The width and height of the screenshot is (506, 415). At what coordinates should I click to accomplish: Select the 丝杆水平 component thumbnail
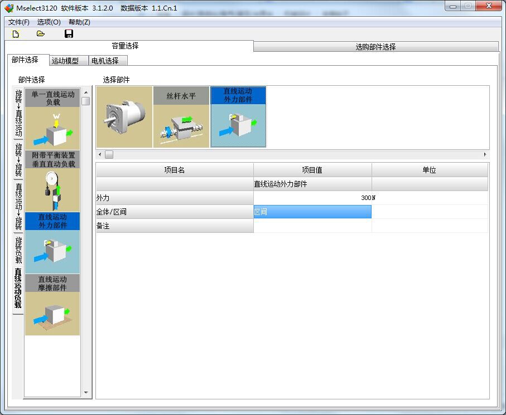(181, 117)
